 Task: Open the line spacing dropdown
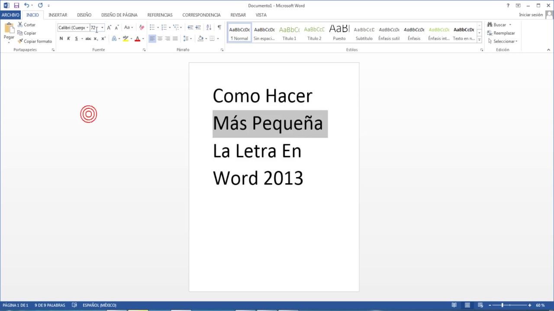[187, 39]
